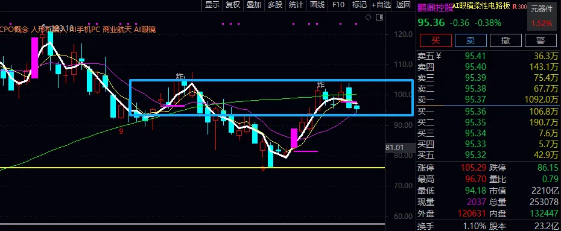Image resolution: width=561 pixels, height=231 pixels.
Task: Click the 最高 96.70 value
Action: point(475,179)
